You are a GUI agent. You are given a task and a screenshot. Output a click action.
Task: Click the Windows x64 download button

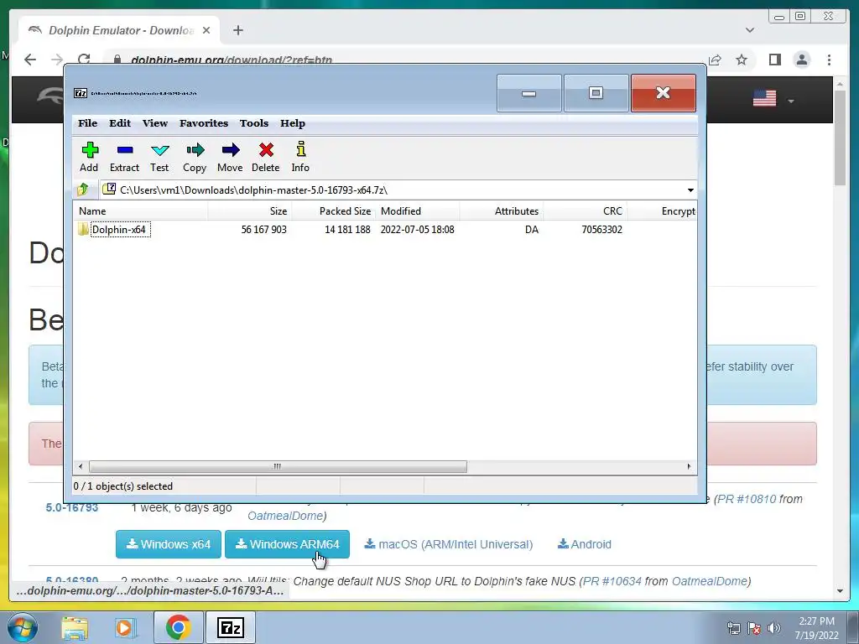coord(168,544)
